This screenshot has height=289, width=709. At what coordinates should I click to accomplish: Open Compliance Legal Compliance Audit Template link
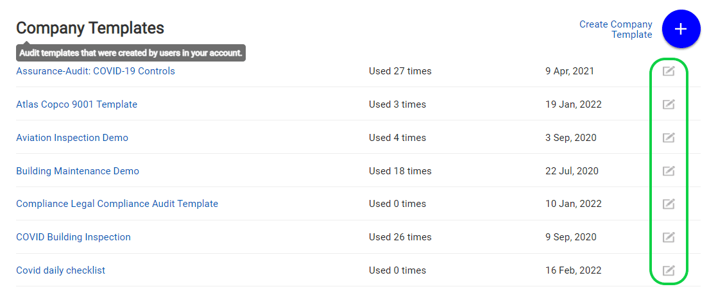pos(117,204)
